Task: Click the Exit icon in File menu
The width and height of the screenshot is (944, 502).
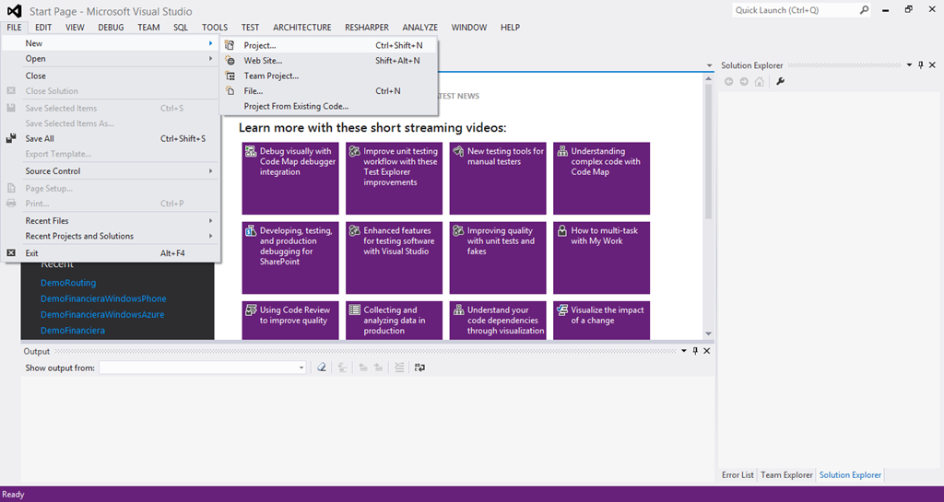Action: coord(12,252)
